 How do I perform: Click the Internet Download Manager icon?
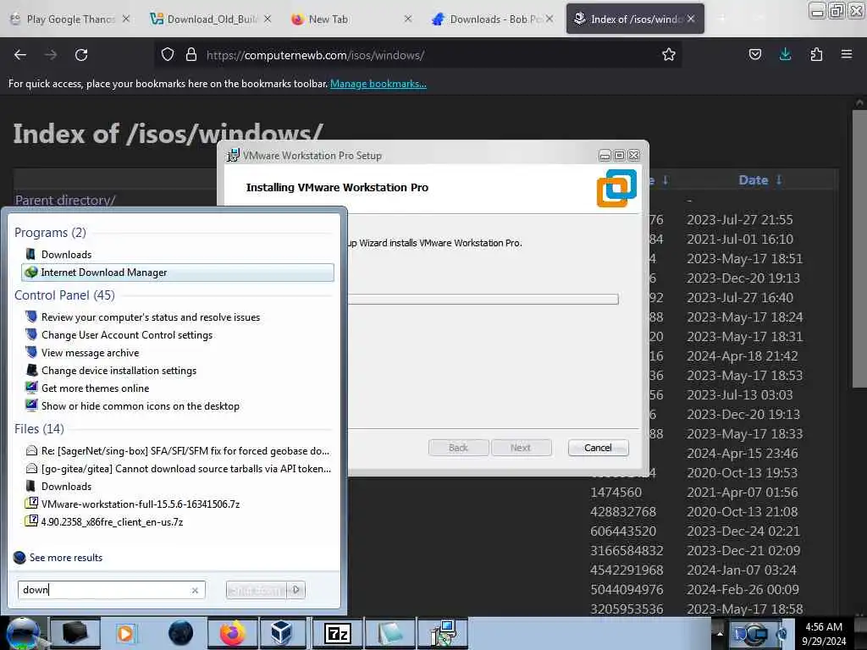31,272
